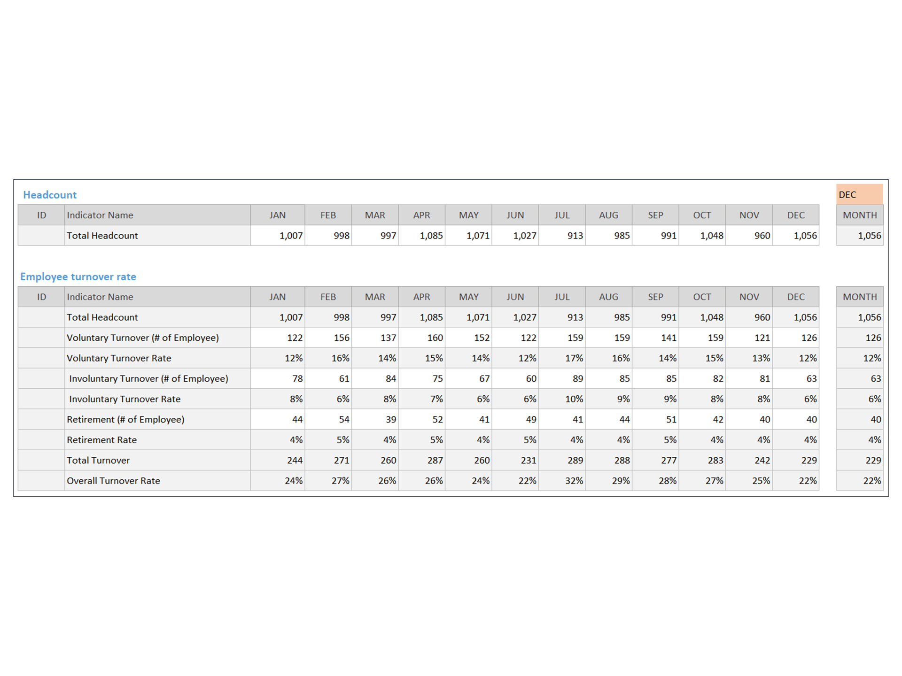Image resolution: width=902 pixels, height=676 pixels.
Task: Select MONTH column Retirement Rate 4%
Action: click(860, 439)
